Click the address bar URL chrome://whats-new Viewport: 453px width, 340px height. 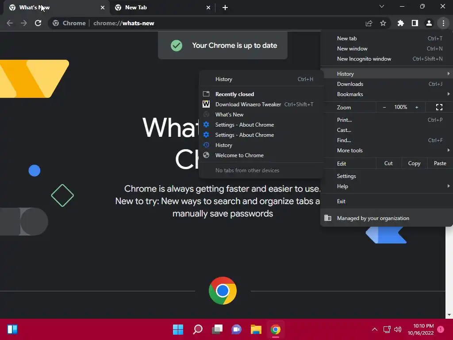(x=124, y=23)
